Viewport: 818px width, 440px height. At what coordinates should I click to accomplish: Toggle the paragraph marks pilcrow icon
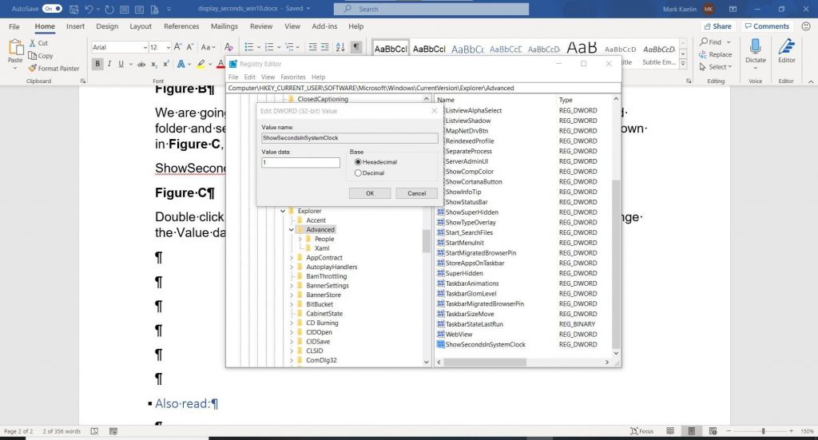point(356,47)
